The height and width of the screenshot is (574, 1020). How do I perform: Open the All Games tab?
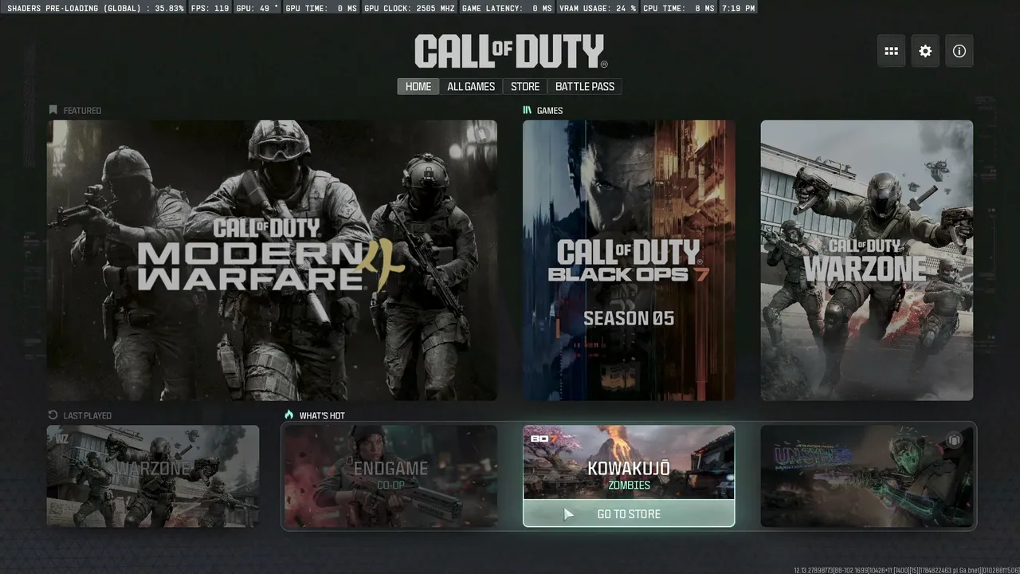pyautogui.click(x=471, y=87)
